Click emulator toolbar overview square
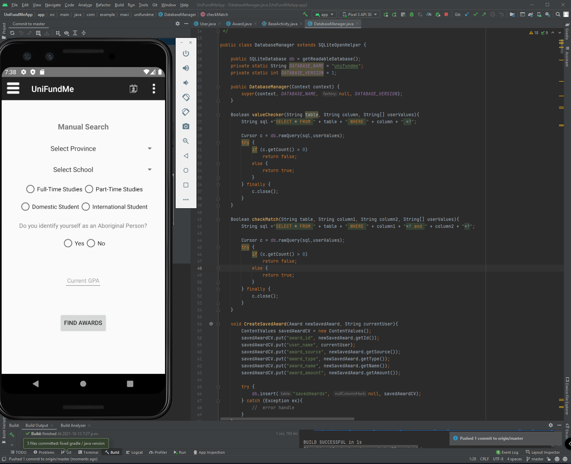This screenshot has width=571, height=464. 186,185
